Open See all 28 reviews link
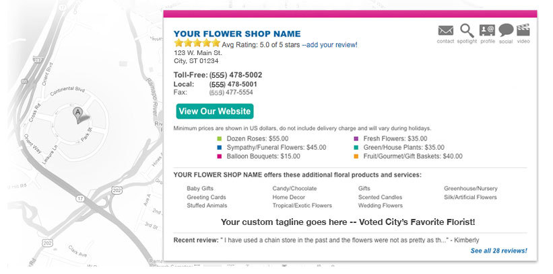553x274 pixels. pyautogui.click(x=498, y=250)
